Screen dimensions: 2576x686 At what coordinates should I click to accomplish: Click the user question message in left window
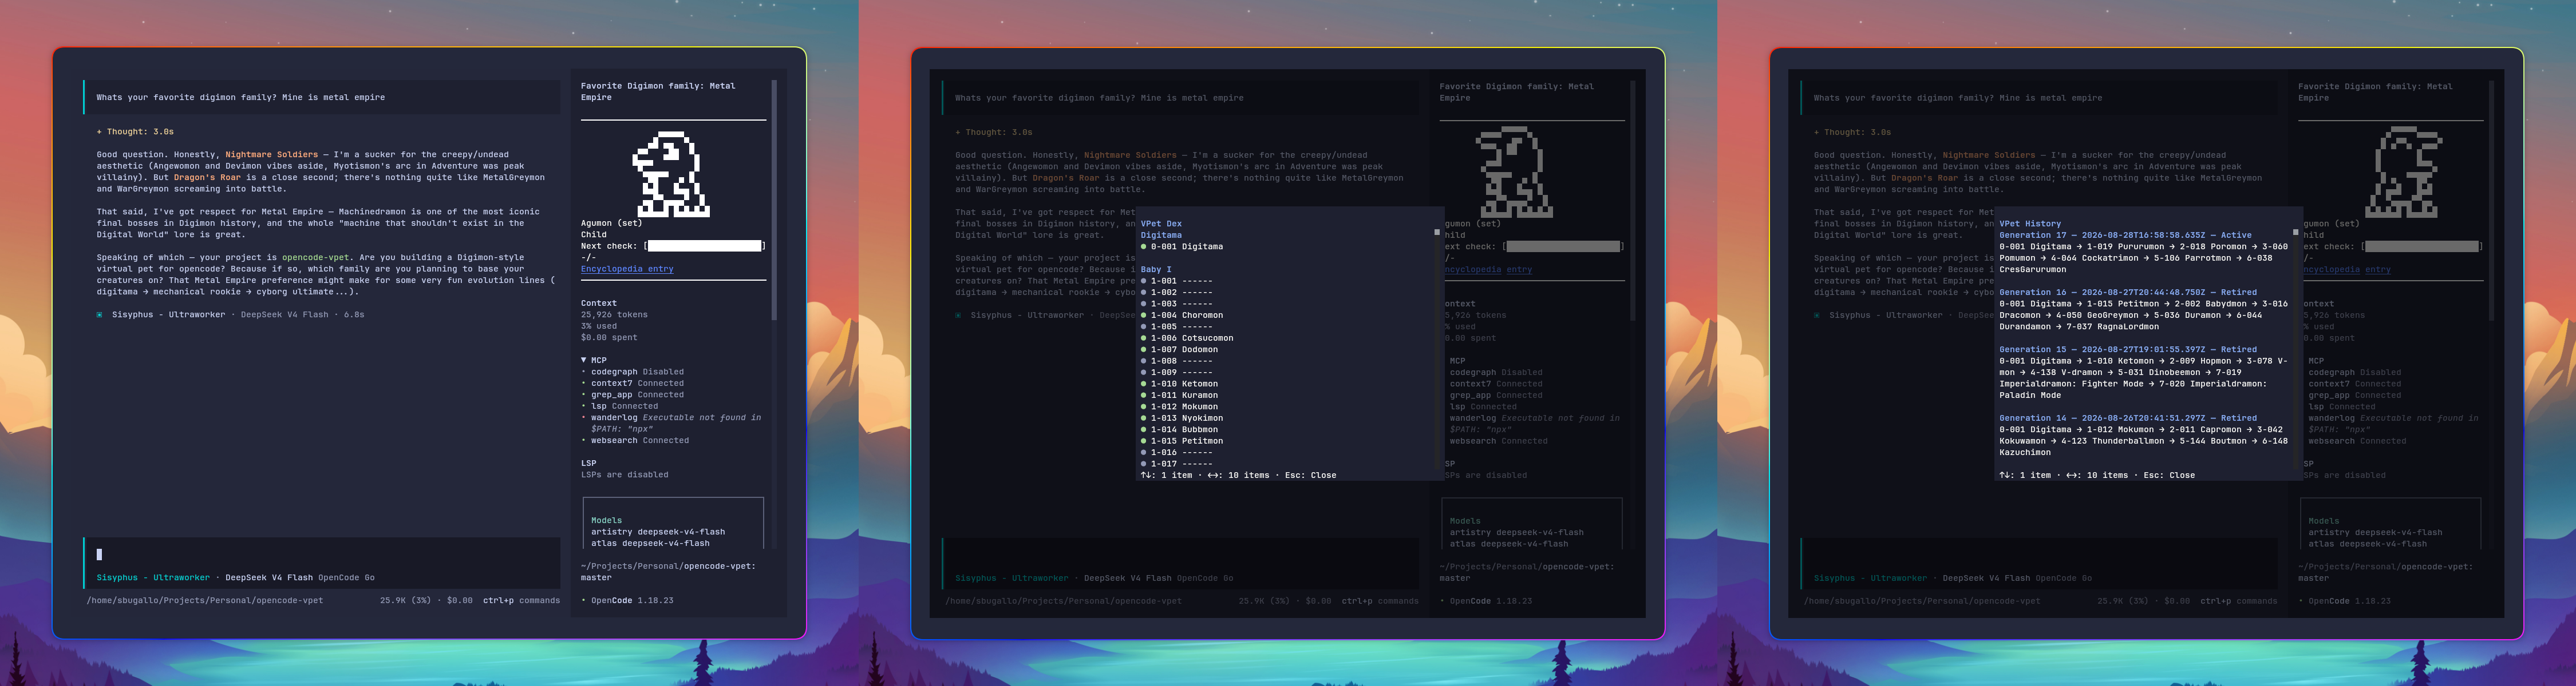[x=322, y=98]
